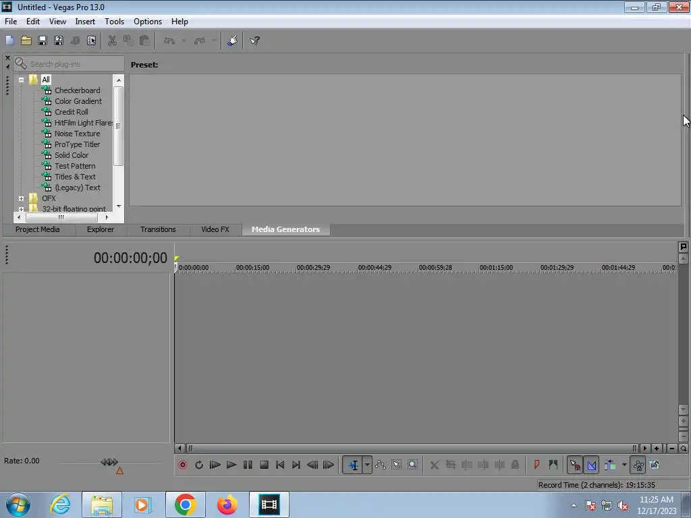Screen dimensions: 691x518
Task: Open the Normal Edit tool dropdown arrow
Action: pyautogui.click(x=367, y=465)
